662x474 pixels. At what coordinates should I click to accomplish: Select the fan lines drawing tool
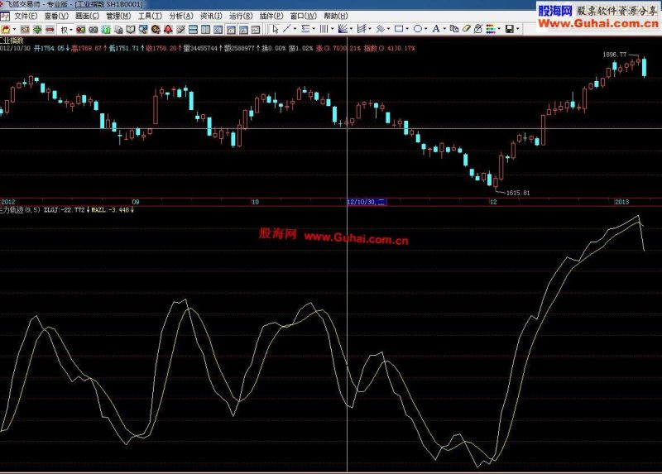coord(343,29)
